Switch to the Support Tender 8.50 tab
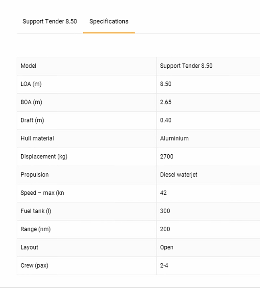Viewport: 260px width, 288px height. tap(49, 22)
